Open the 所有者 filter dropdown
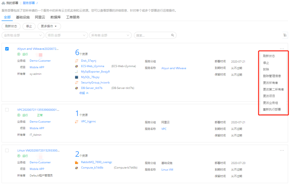Viewport: 291px width, 184px height. pyautogui.click(x=110, y=35)
